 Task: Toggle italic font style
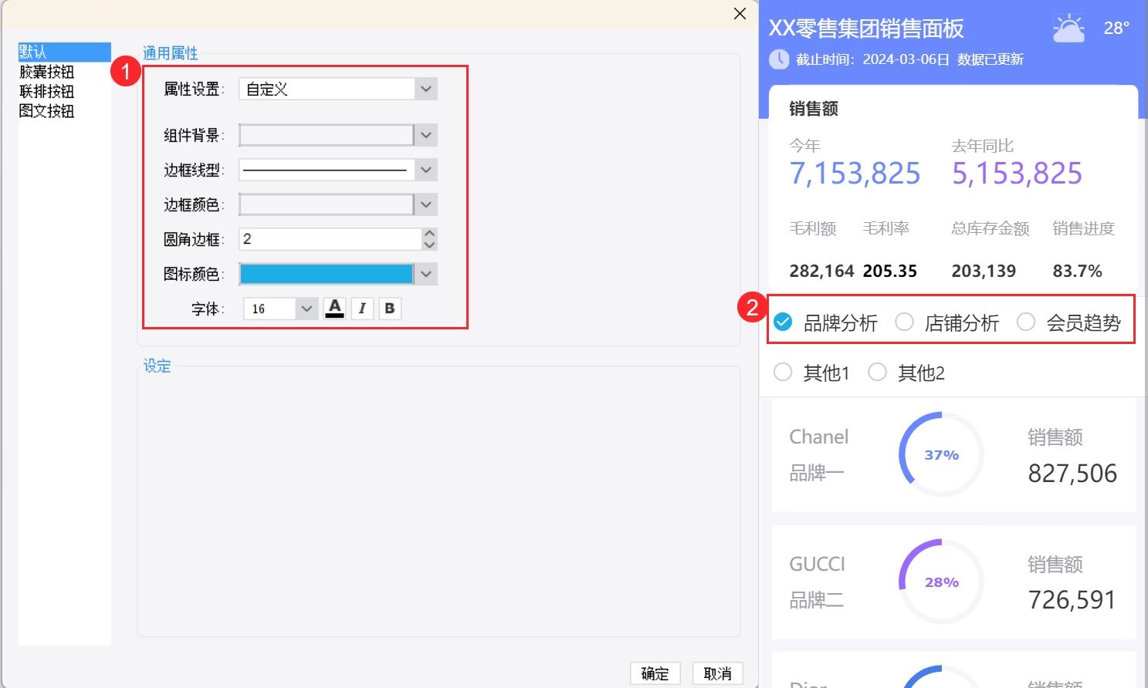tap(362, 309)
